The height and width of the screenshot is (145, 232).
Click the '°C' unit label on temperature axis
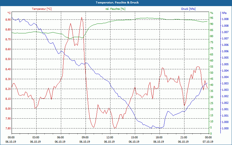[x=9, y=13]
